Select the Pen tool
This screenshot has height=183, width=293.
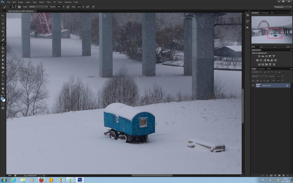click(x=3, y=72)
